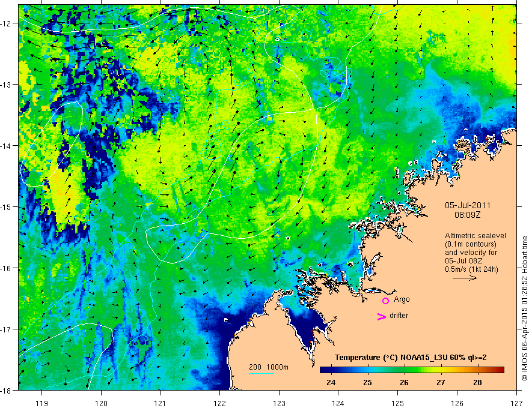This screenshot has width=529, height=408.
Task: Click the longitude label 119
Action: (x=41, y=403)
